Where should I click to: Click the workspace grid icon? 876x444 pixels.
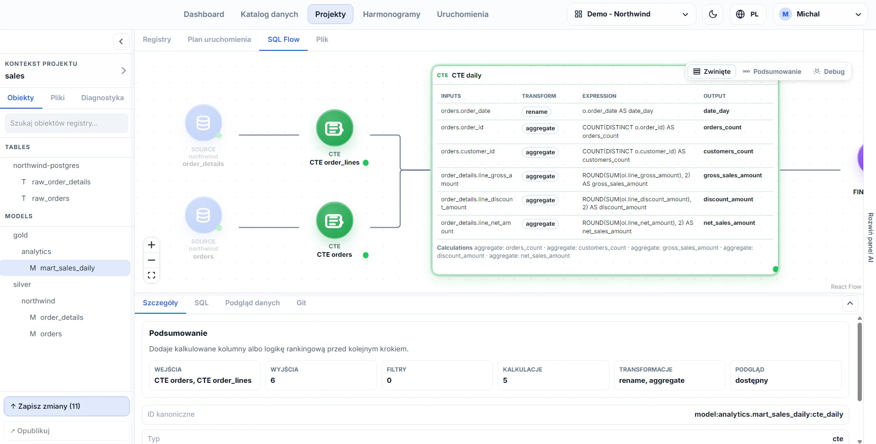tap(579, 14)
